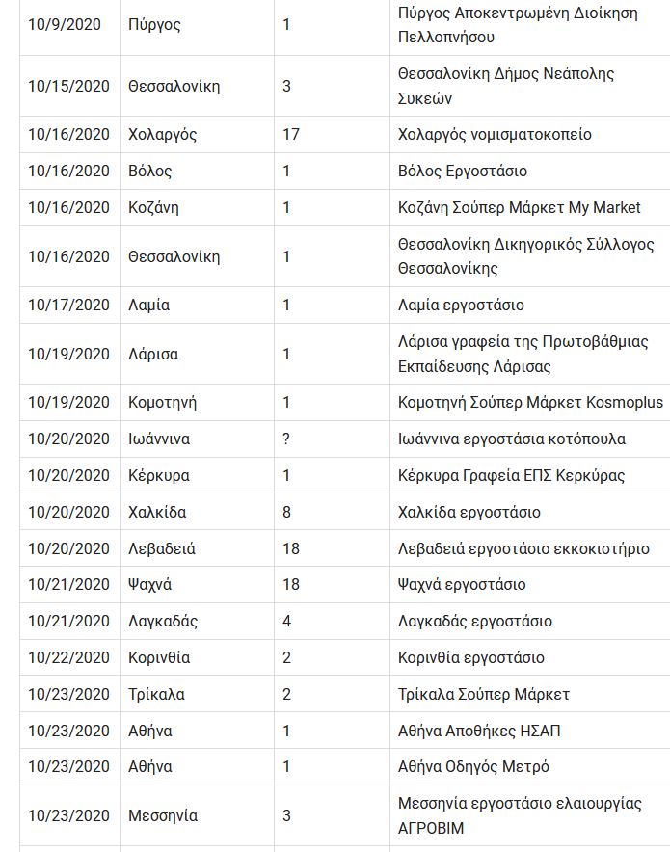Select "Λεβαδειά εργοστάσιο εκκοκιστήριο" description
The width and height of the screenshot is (670, 852).
(523, 549)
